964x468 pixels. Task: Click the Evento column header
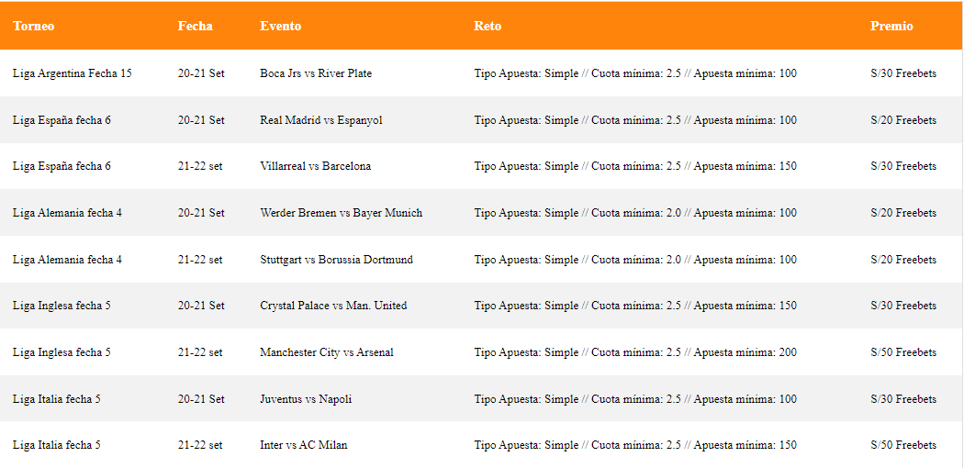click(280, 26)
